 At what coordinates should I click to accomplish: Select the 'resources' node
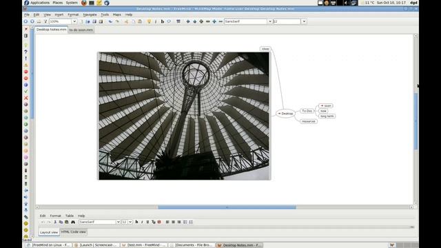click(x=309, y=121)
